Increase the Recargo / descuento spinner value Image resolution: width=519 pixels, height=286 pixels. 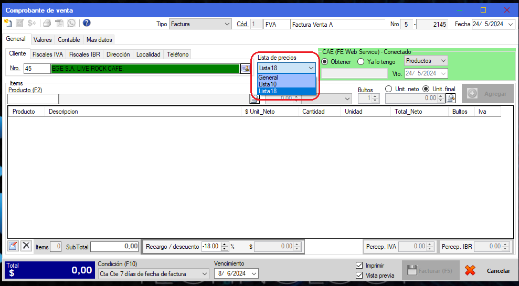pos(225,244)
